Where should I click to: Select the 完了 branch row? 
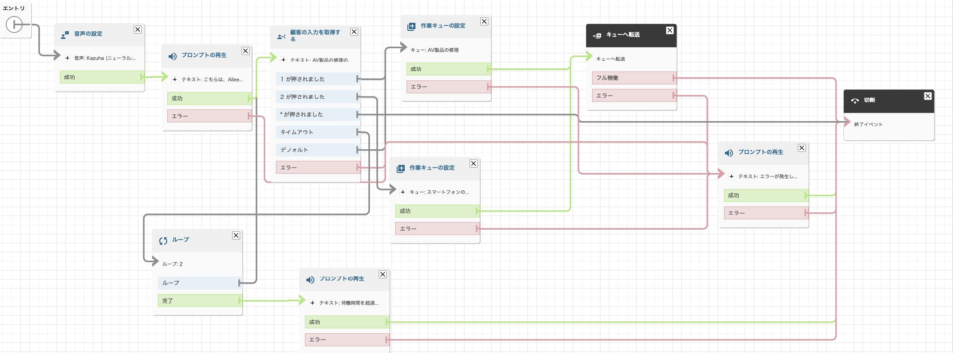pos(200,301)
